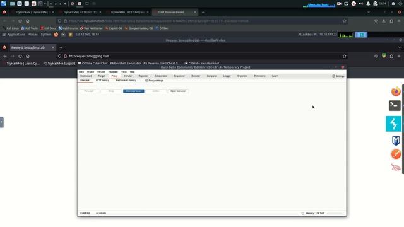Click the Forward button

(x=89, y=91)
